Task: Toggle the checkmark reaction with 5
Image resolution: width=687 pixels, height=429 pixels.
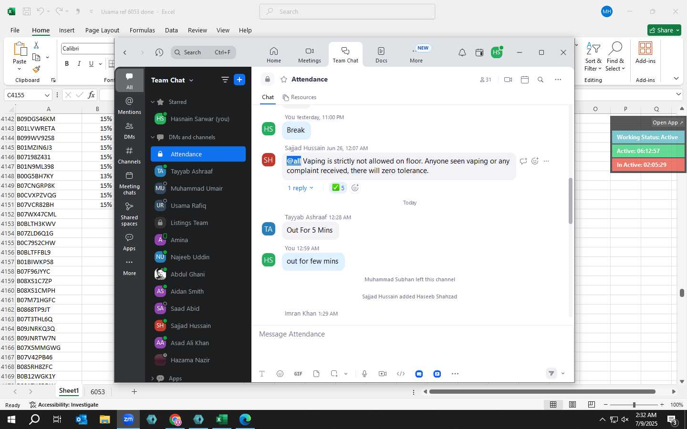Action: pos(338,188)
